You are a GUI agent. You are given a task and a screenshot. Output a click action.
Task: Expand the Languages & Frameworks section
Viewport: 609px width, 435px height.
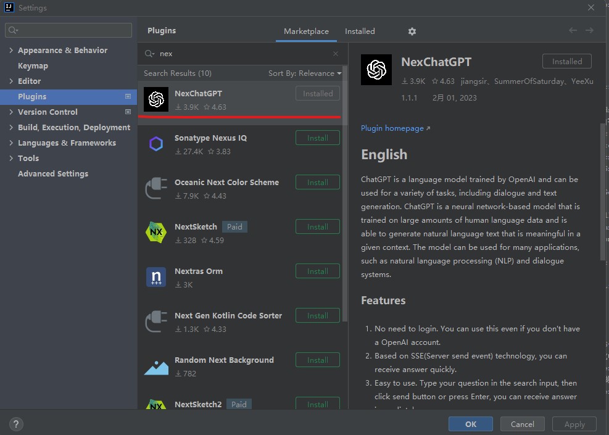pyautogui.click(x=11, y=143)
